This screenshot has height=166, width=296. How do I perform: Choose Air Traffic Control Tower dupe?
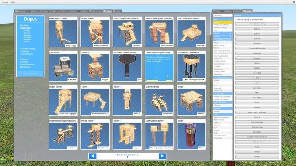pos(127,66)
